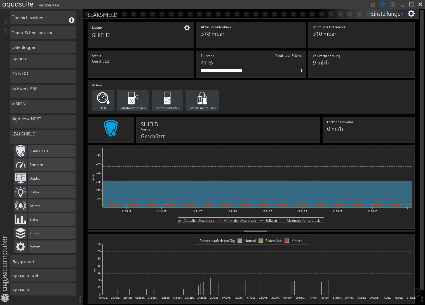Screen dimensions: 425x305
Task: Open the aquasuite web section
Action: coord(43,275)
